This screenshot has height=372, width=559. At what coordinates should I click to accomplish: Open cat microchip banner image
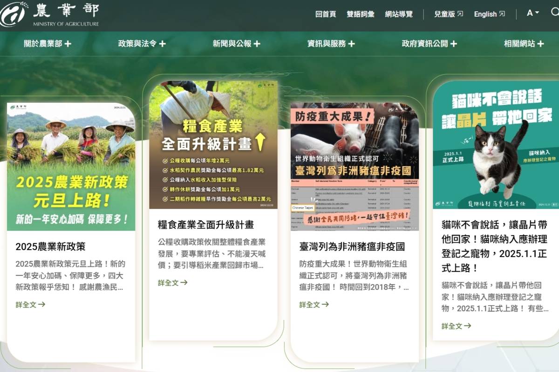[x=496, y=145]
